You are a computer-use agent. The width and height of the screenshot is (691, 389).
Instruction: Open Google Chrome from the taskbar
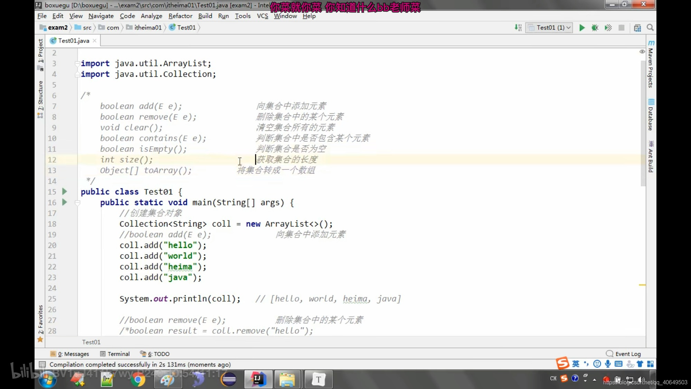point(138,380)
